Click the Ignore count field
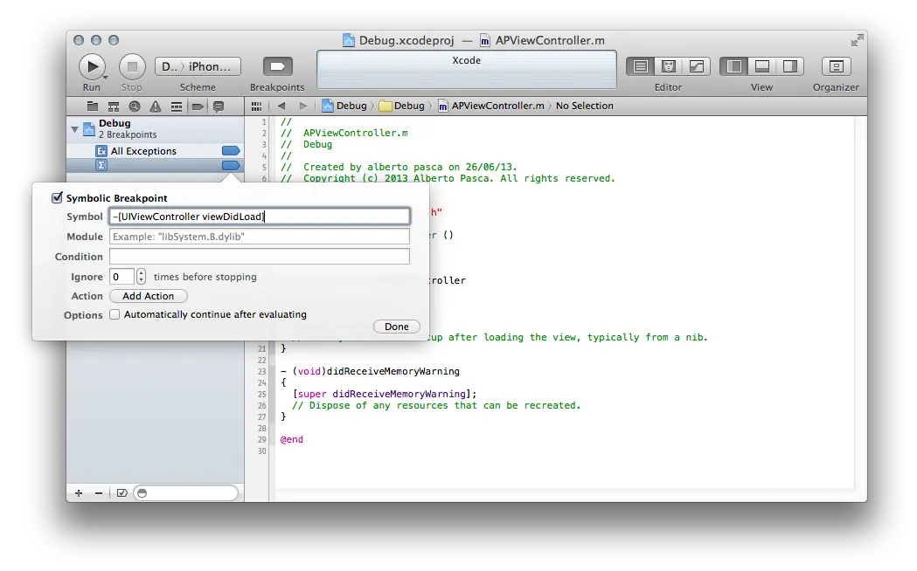917x571 pixels. tap(122, 277)
